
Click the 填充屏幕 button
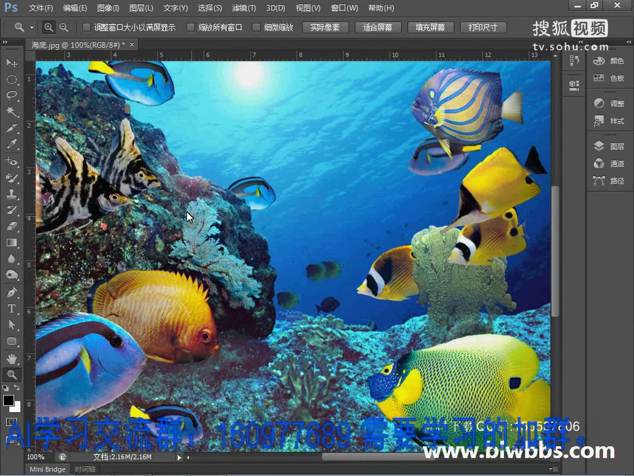pos(431,27)
